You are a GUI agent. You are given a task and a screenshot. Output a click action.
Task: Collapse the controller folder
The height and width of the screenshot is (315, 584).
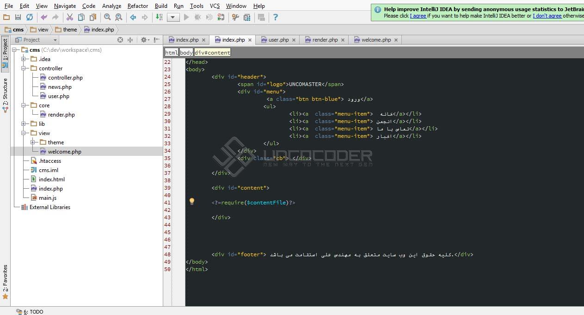pos(24,68)
